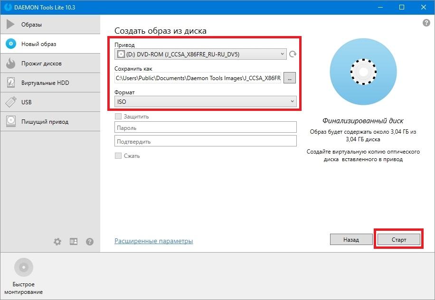Image resolution: width=435 pixels, height=300 pixels.
Task: Click the help icon at top right
Action: click(426, 23)
